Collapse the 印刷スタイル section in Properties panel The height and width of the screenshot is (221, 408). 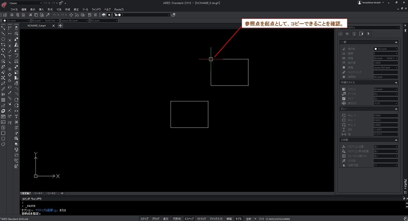[x=396, y=82]
